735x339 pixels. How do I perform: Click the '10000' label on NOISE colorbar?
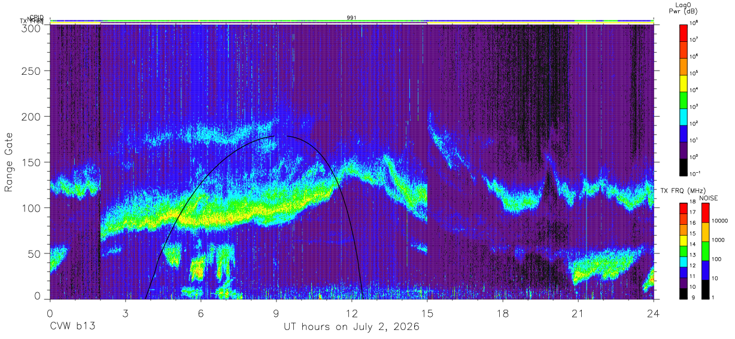click(719, 222)
